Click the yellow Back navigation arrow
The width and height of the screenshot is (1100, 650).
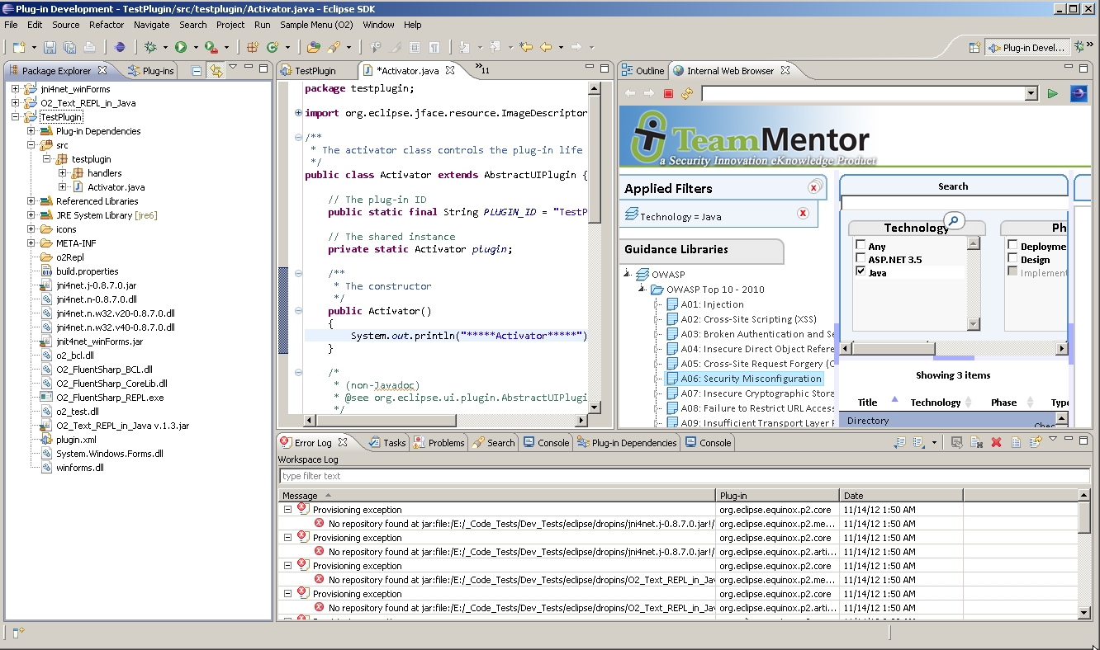coord(546,47)
